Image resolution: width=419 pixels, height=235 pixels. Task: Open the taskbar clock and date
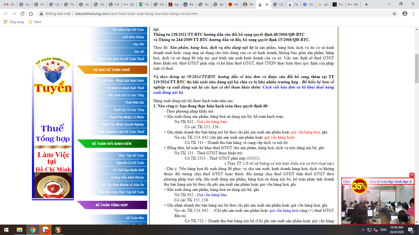396,230
